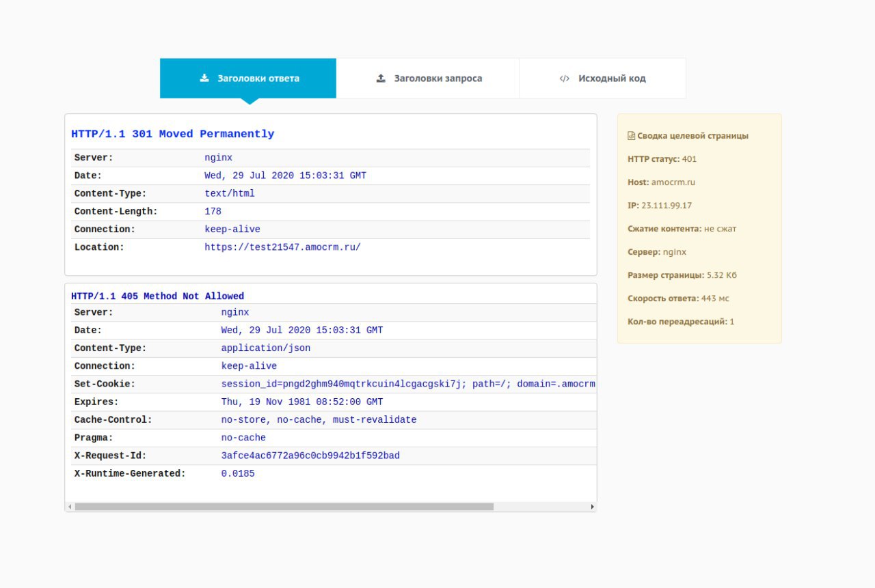This screenshot has width=875, height=588.
Task: Click the document icon beside Сводка целевой страницы
Action: [632, 136]
